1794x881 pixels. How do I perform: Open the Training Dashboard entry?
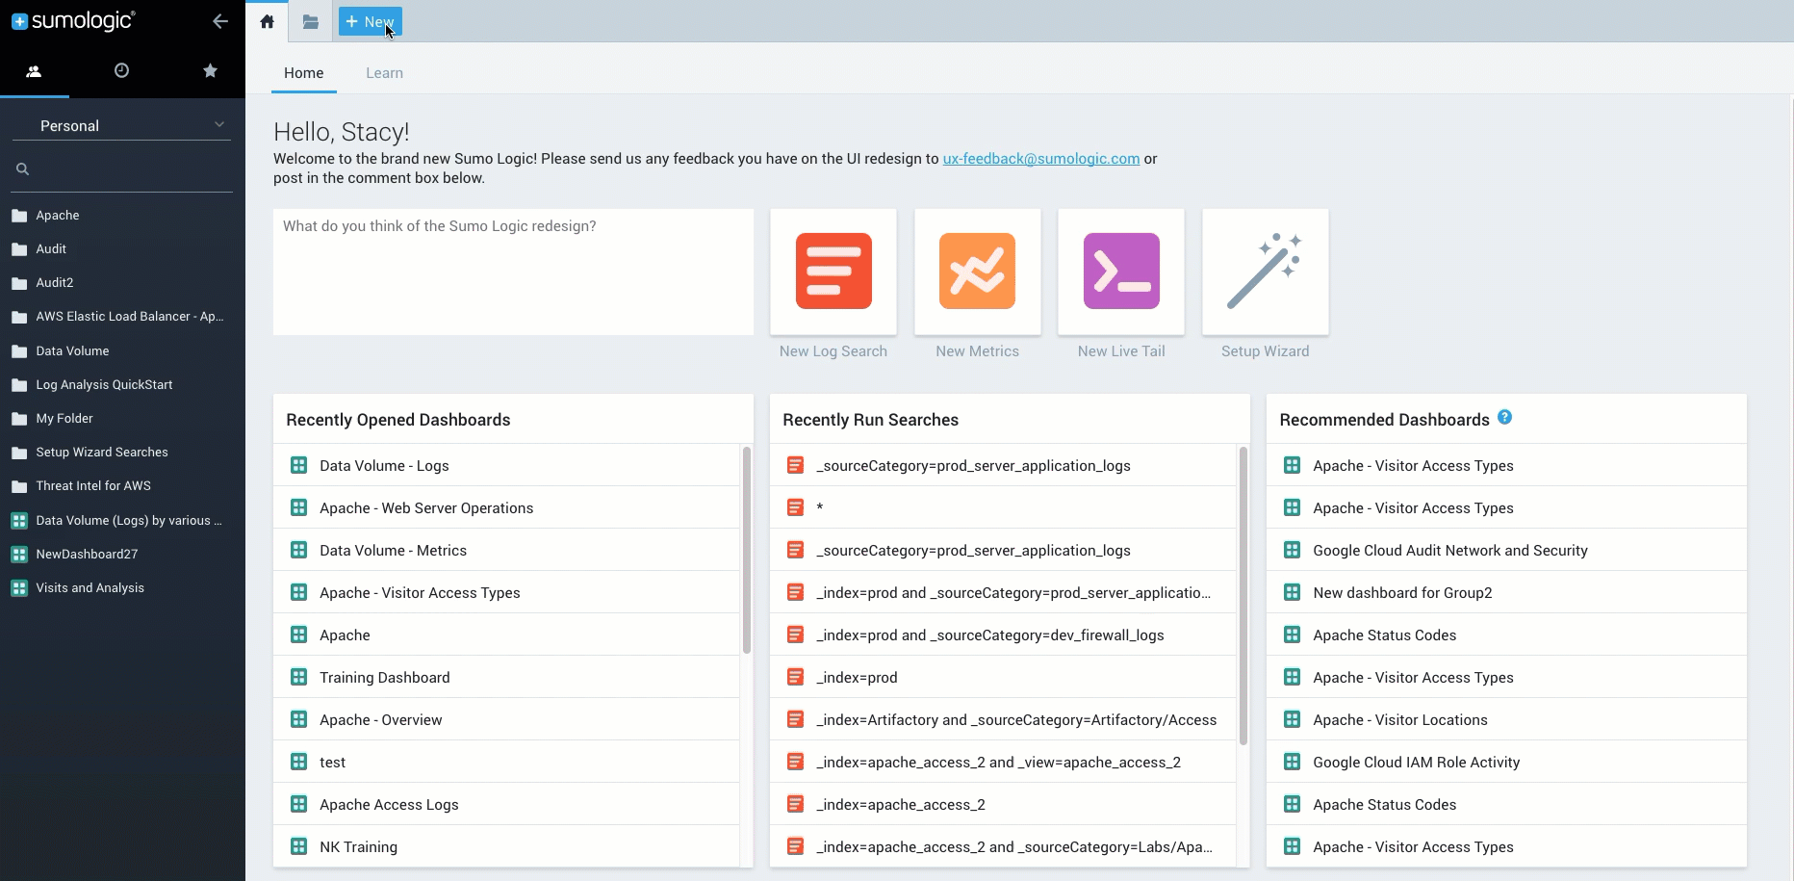click(384, 678)
